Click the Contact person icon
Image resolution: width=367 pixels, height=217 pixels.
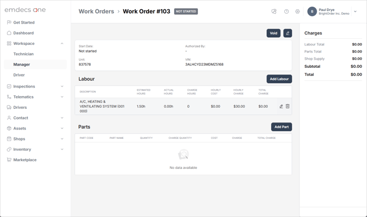(9, 118)
